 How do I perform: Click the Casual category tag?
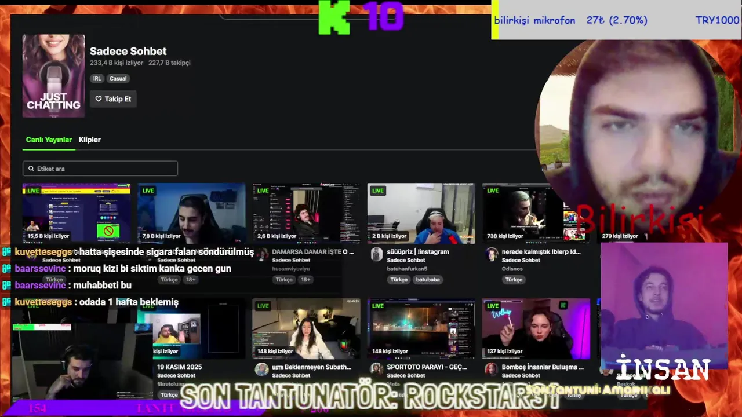pos(118,78)
